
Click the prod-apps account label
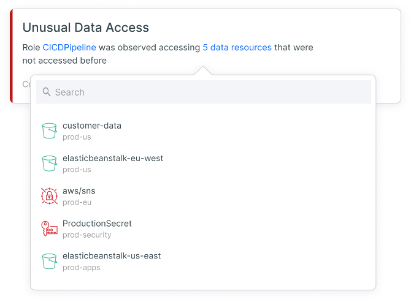tap(81, 267)
